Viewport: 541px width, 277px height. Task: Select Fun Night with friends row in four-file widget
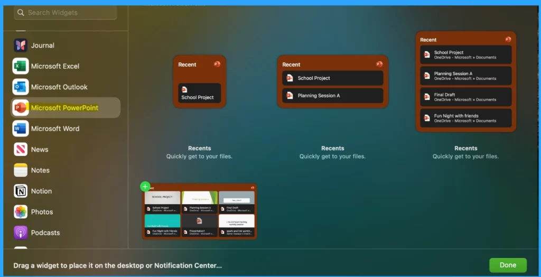pyautogui.click(x=466, y=118)
